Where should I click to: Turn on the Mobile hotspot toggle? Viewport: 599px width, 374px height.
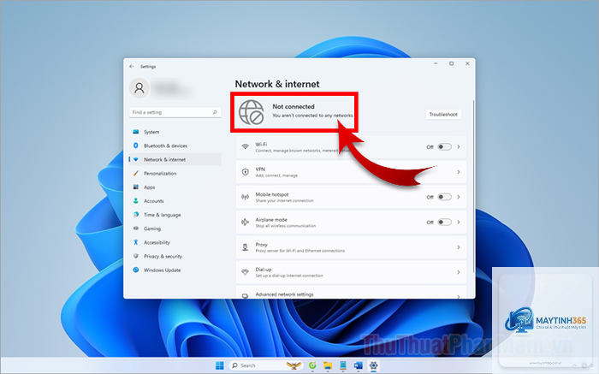[444, 197]
